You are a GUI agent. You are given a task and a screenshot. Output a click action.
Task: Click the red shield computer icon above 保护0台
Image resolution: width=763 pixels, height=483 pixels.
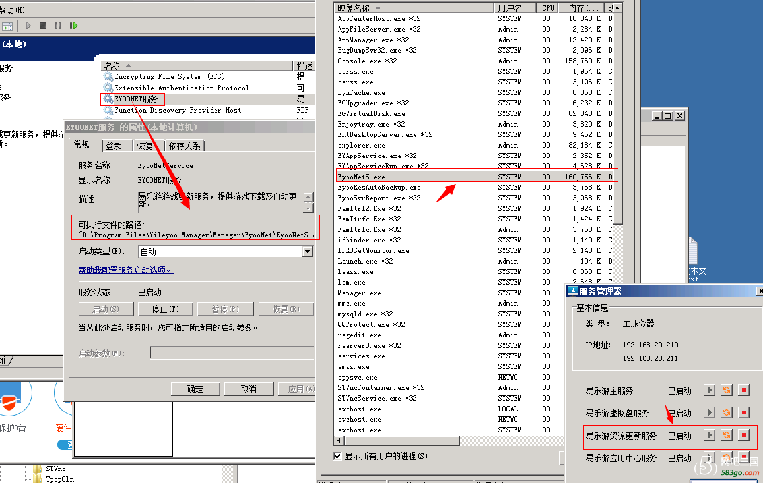(x=11, y=397)
